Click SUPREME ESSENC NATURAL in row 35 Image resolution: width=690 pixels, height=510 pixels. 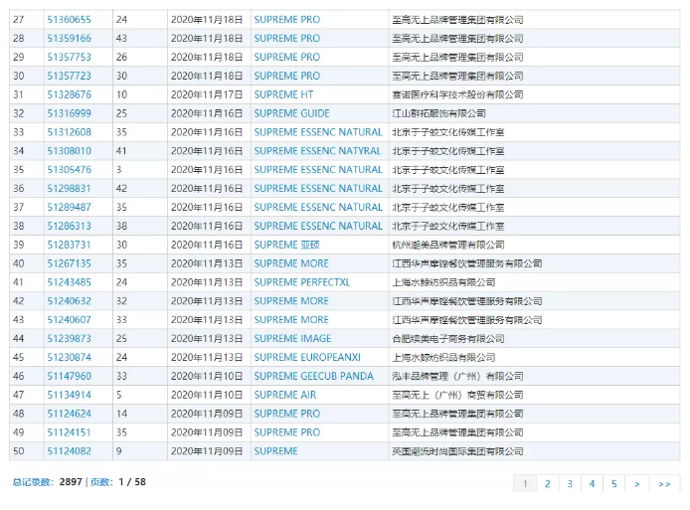point(318,170)
